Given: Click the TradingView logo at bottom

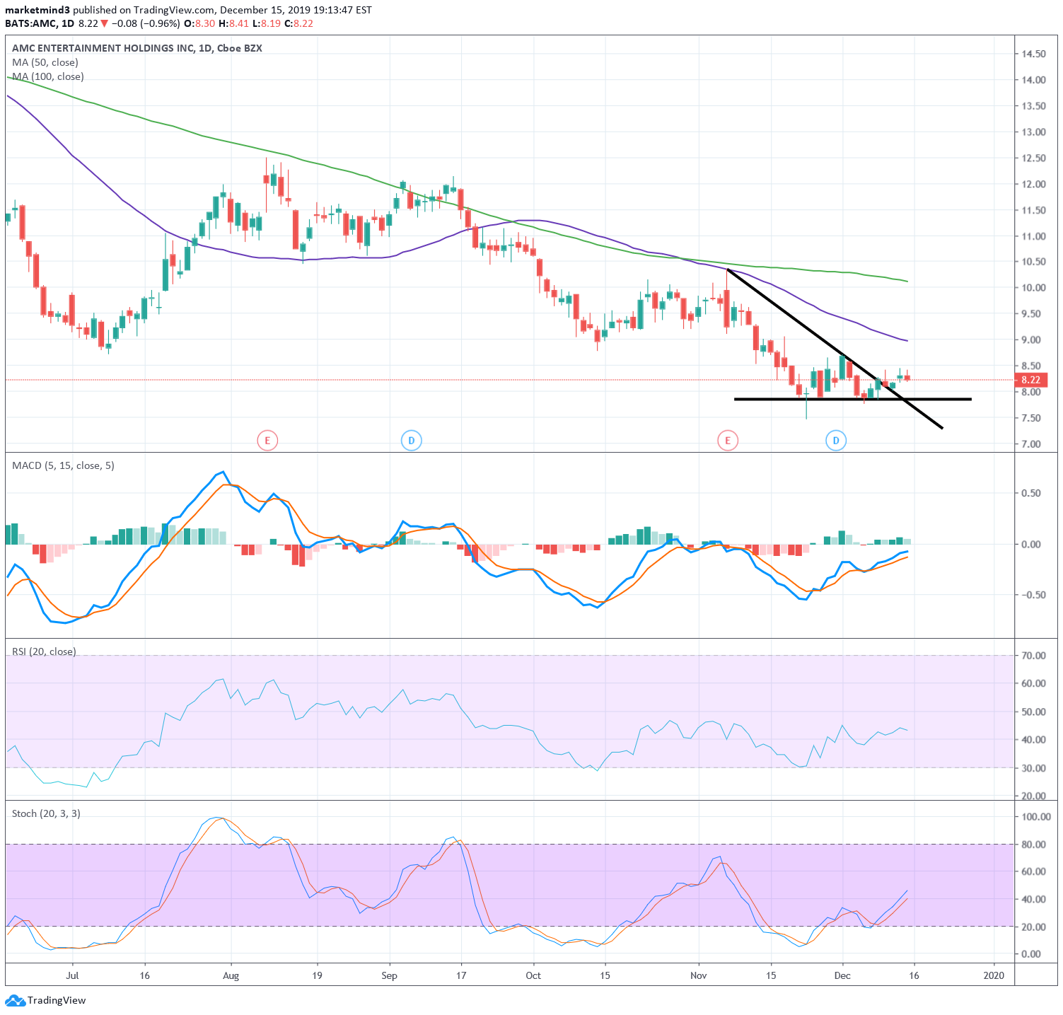Looking at the screenshot, I should pyautogui.click(x=45, y=1000).
